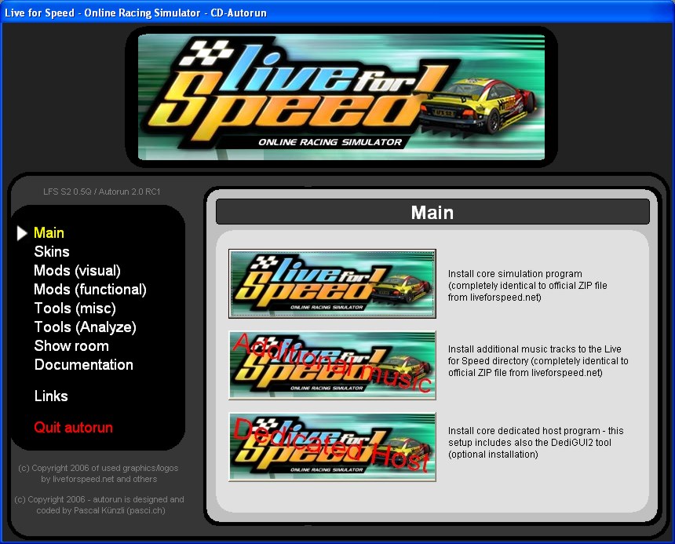Click the version text "LFS S2 0.5Q / Autorun 2.0 RC1"

tap(101, 192)
